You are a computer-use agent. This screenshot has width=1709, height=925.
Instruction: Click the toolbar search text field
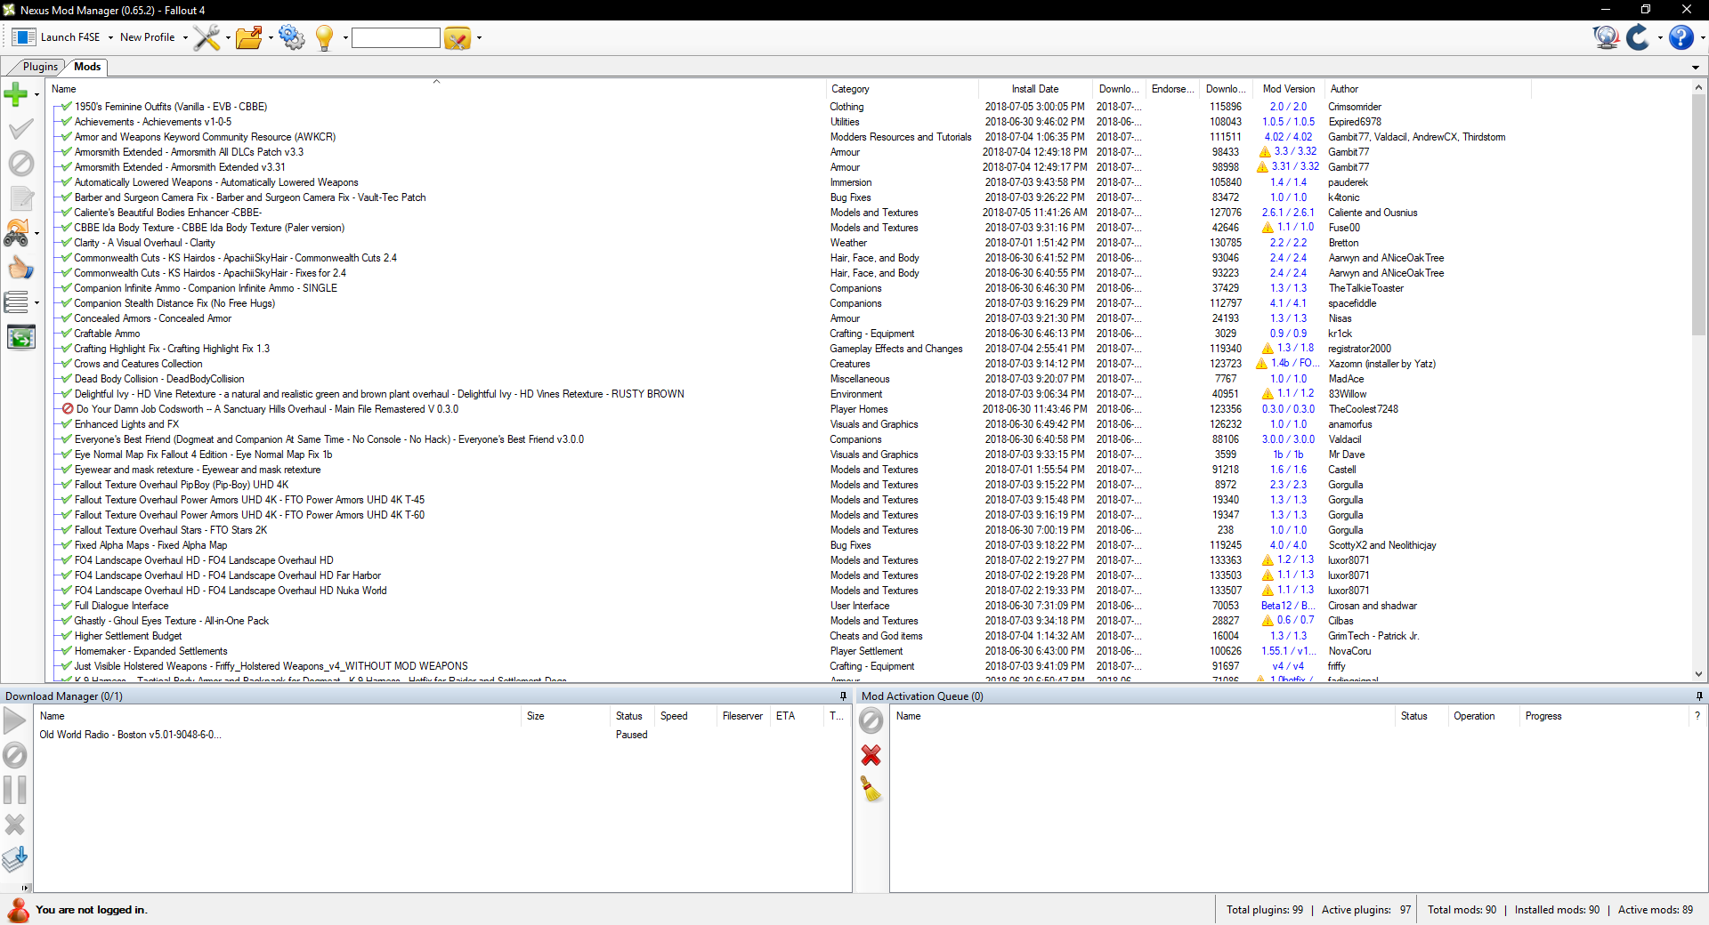coord(395,37)
